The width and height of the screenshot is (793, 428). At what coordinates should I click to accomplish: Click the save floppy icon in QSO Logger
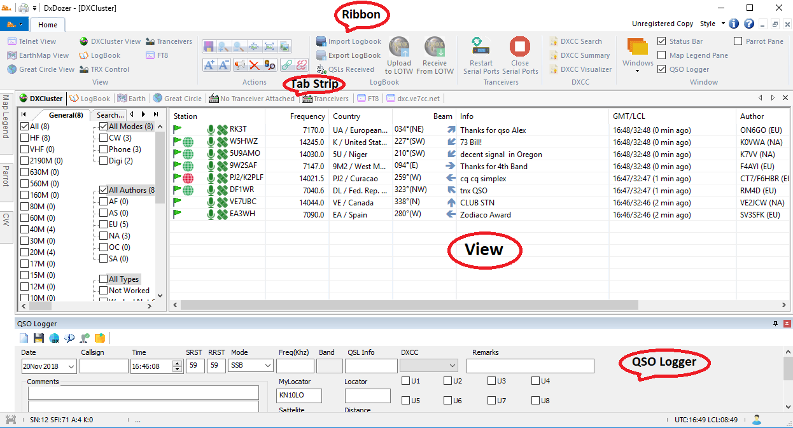click(x=39, y=338)
